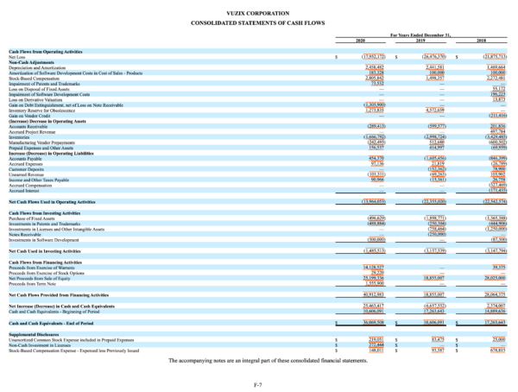518x392 pixels.
Task: Click 'Cash Flows from Investing Activities' heading
Action: tap(44, 213)
